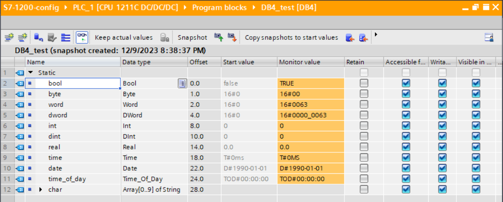Click the Monitor all glasses icon
This screenshot has height=202, width=503.
(x=82, y=38)
